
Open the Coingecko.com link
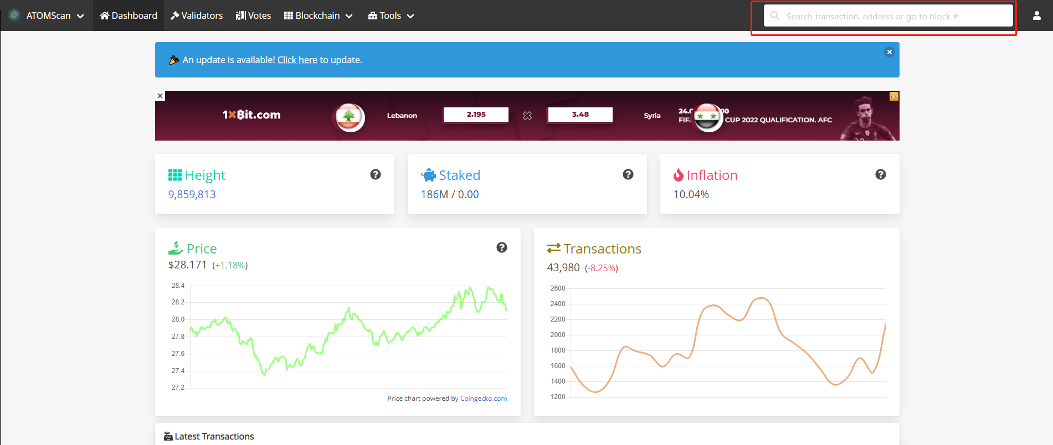tap(483, 399)
